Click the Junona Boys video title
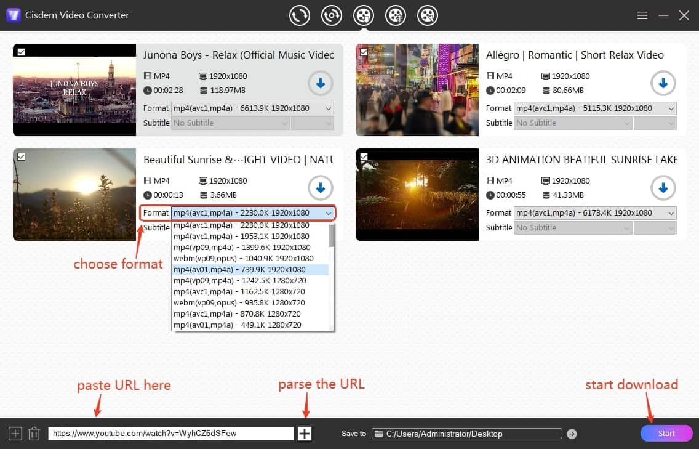 [239, 55]
